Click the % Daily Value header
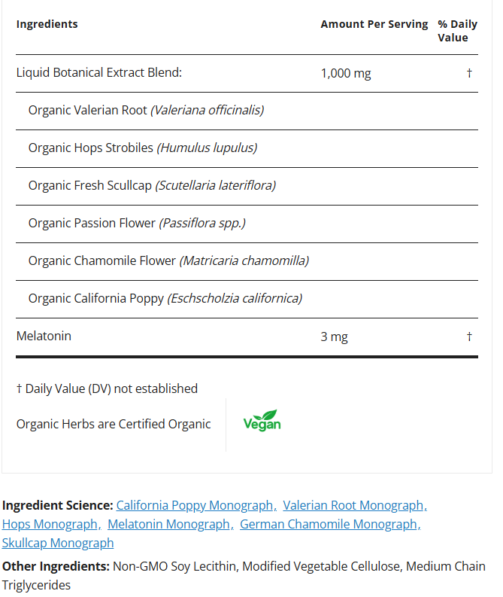The image size is (503, 597). (x=453, y=31)
